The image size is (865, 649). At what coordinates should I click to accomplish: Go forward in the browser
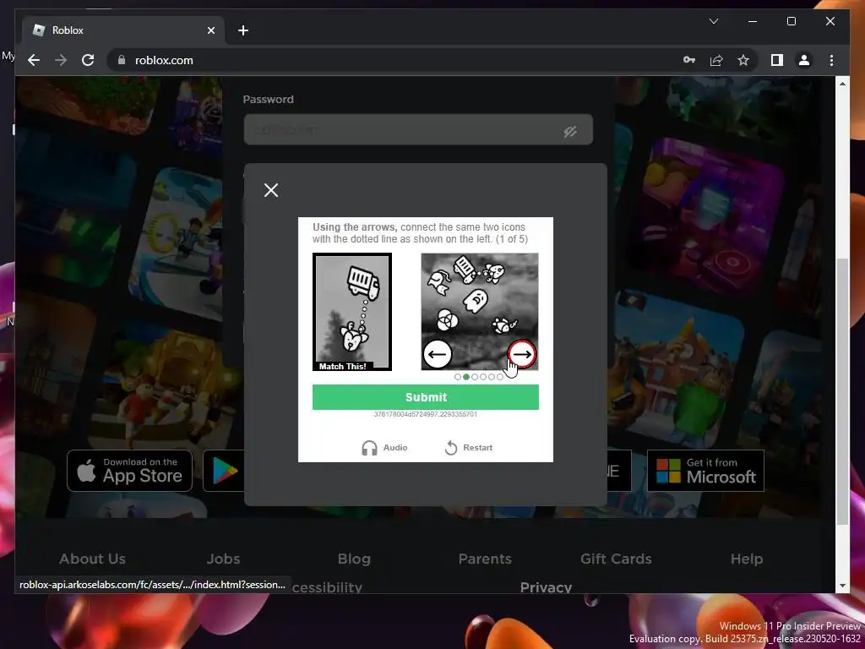pyautogui.click(x=61, y=60)
